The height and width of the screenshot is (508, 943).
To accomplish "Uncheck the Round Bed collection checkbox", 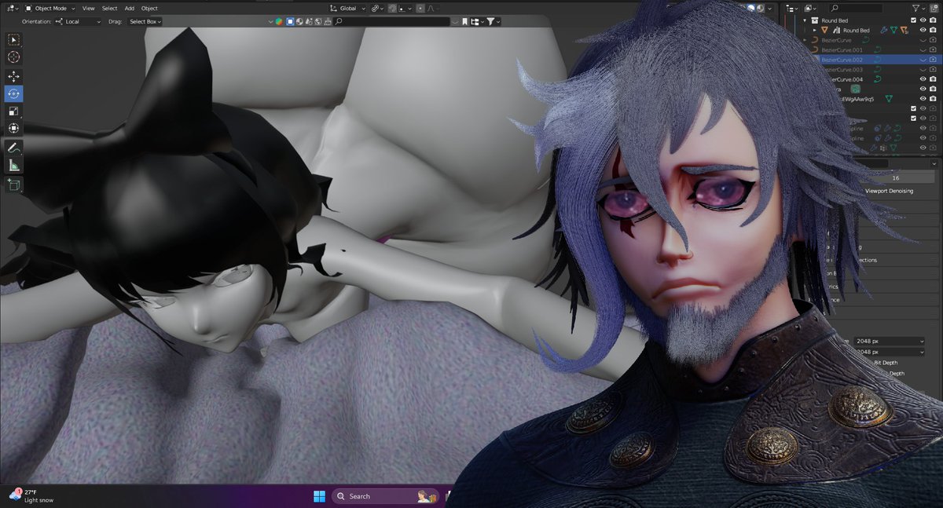I will pyautogui.click(x=913, y=20).
